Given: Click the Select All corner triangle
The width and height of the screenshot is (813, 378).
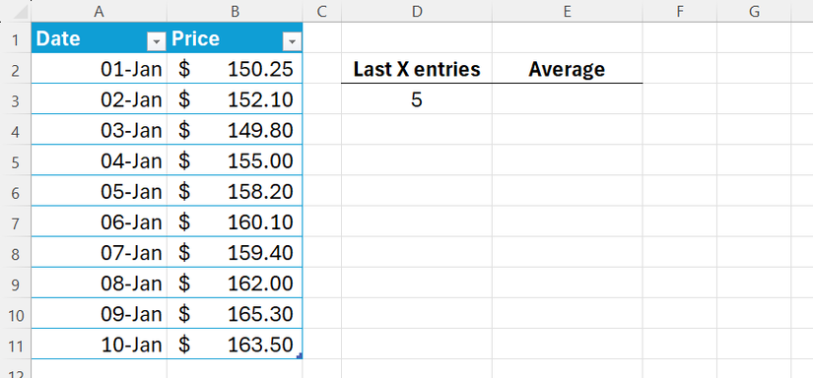Looking at the screenshot, I should (x=21, y=13).
